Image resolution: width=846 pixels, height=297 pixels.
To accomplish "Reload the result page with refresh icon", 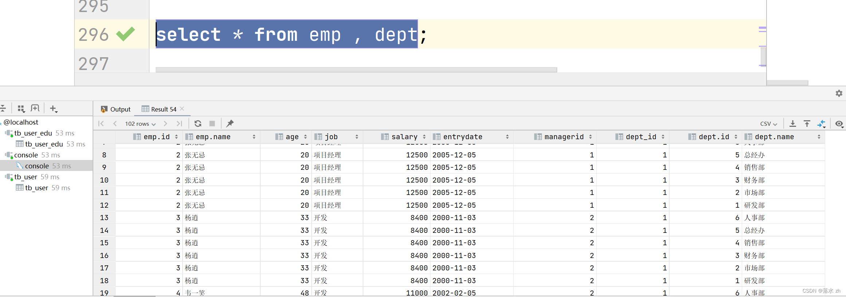I will (198, 124).
